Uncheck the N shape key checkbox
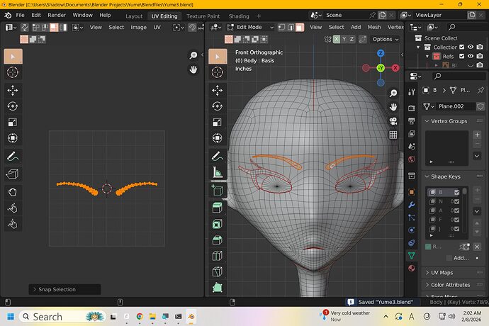 click(x=456, y=201)
